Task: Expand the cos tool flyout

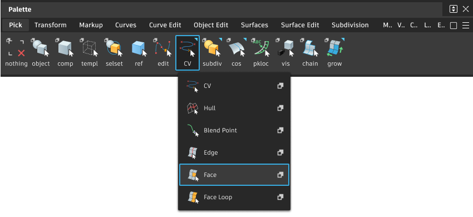Action: [x=245, y=40]
